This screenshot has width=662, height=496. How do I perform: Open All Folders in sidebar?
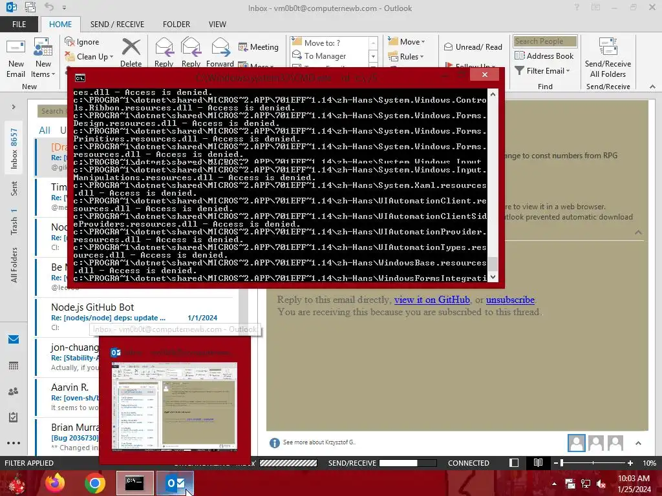point(14,265)
